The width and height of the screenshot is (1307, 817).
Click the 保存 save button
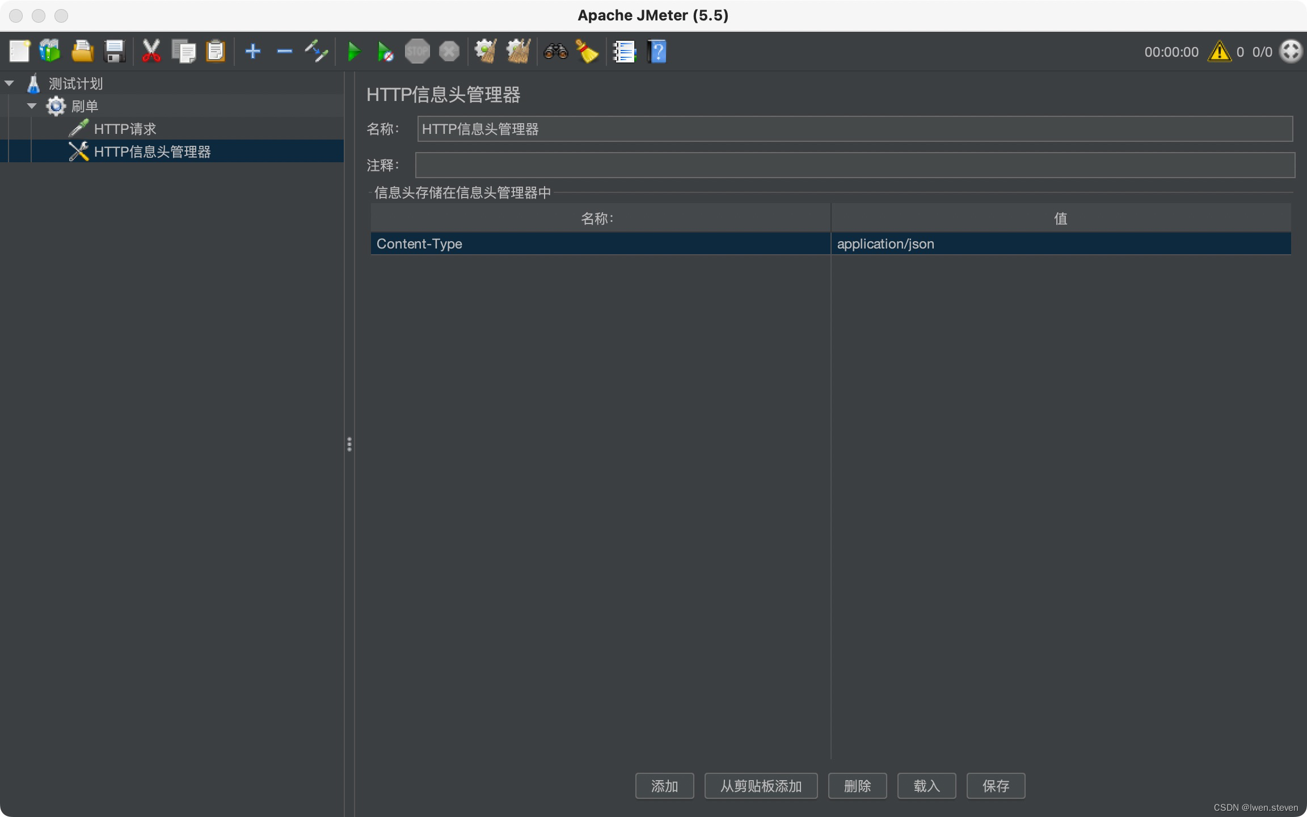(996, 786)
